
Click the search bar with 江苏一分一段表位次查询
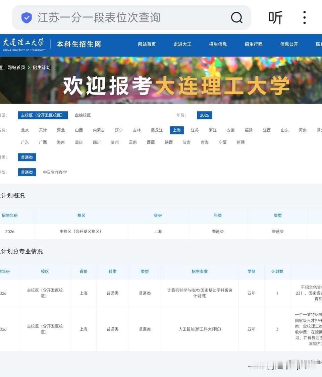(131, 17)
